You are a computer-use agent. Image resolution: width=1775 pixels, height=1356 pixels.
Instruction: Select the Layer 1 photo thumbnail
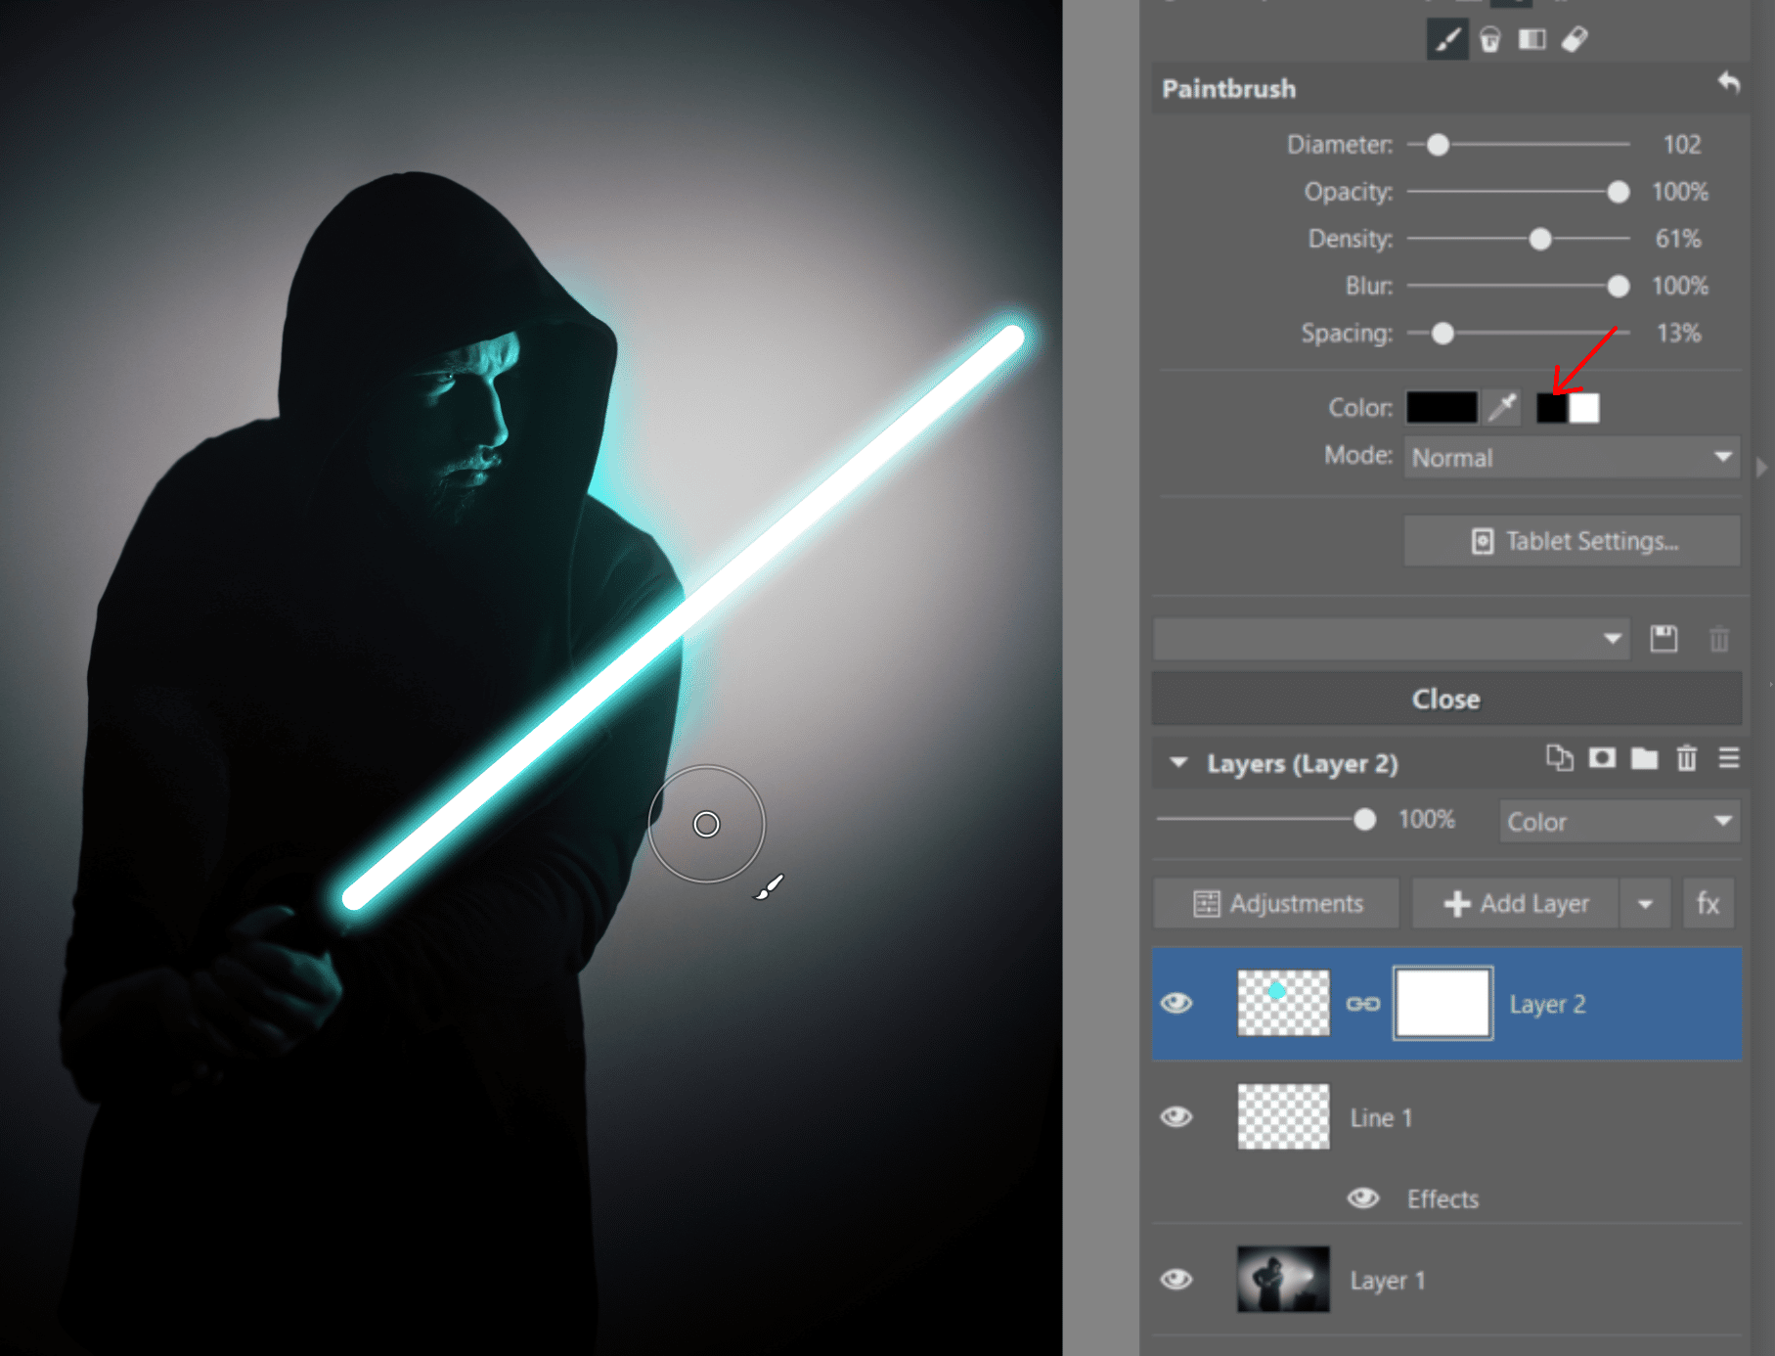pyautogui.click(x=1283, y=1279)
